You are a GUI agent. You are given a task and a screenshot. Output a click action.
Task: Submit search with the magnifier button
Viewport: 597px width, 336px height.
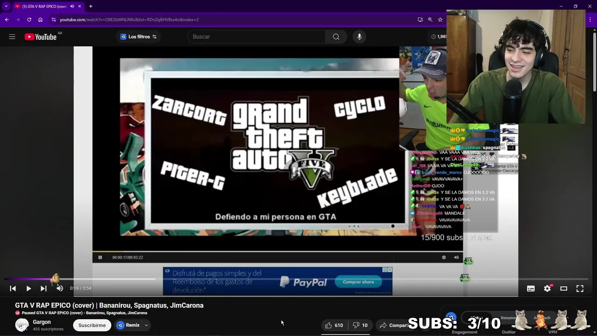click(336, 37)
